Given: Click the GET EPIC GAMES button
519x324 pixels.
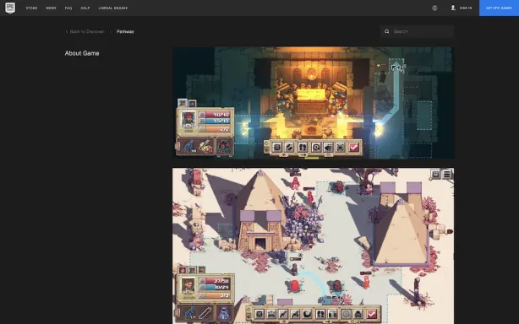Looking at the screenshot, I should coord(499,8).
